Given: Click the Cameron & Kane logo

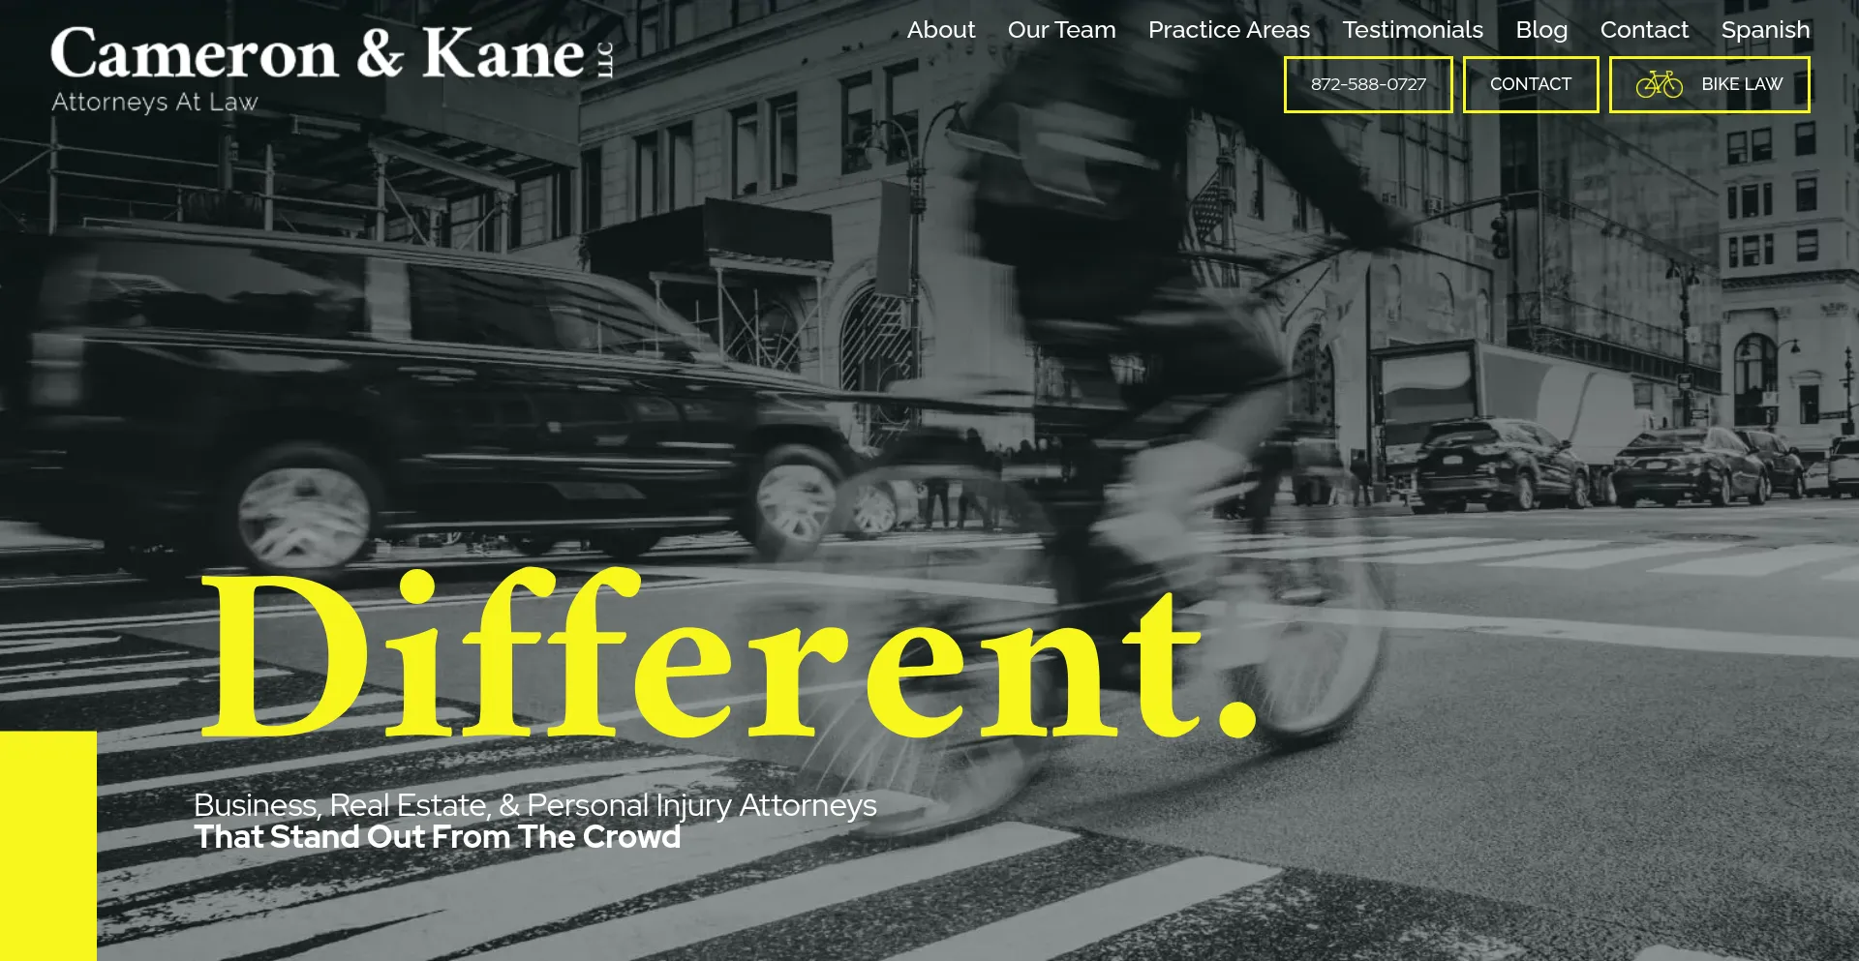Looking at the screenshot, I should (x=318, y=54).
